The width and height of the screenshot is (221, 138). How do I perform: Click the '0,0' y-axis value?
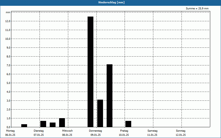pos(8,127)
